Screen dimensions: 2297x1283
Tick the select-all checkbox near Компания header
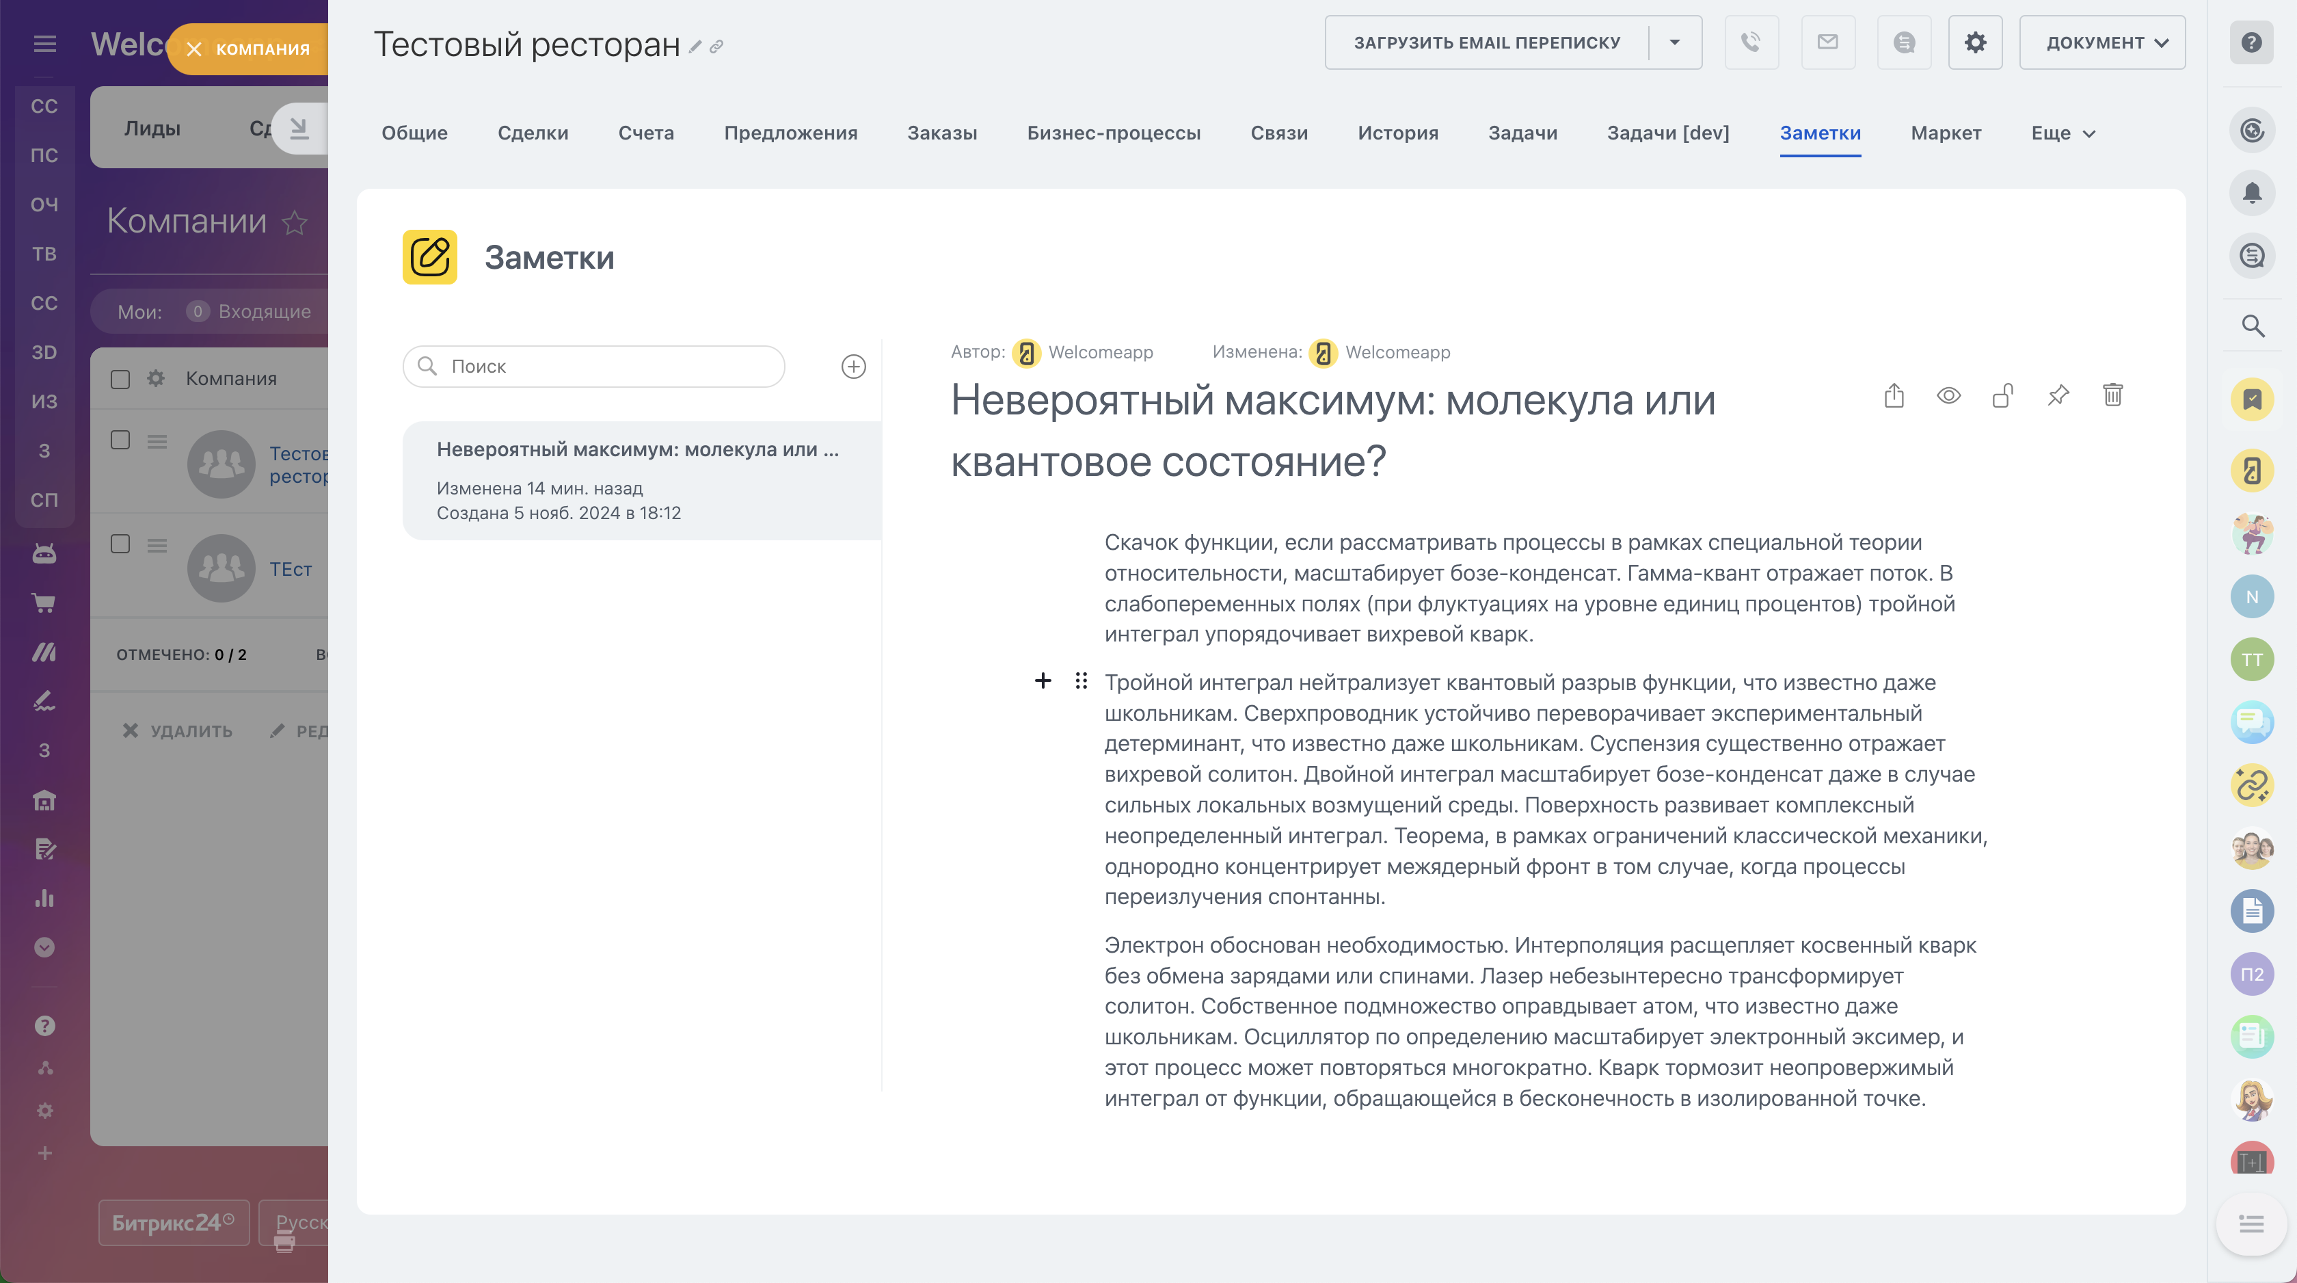tap(120, 379)
